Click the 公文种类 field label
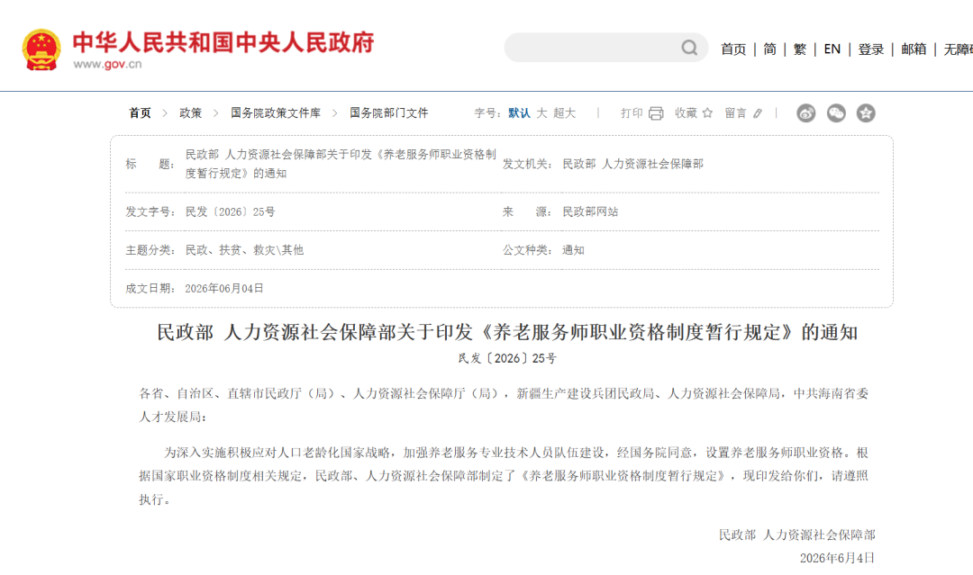Image resolution: width=973 pixels, height=575 pixels. 527,250
